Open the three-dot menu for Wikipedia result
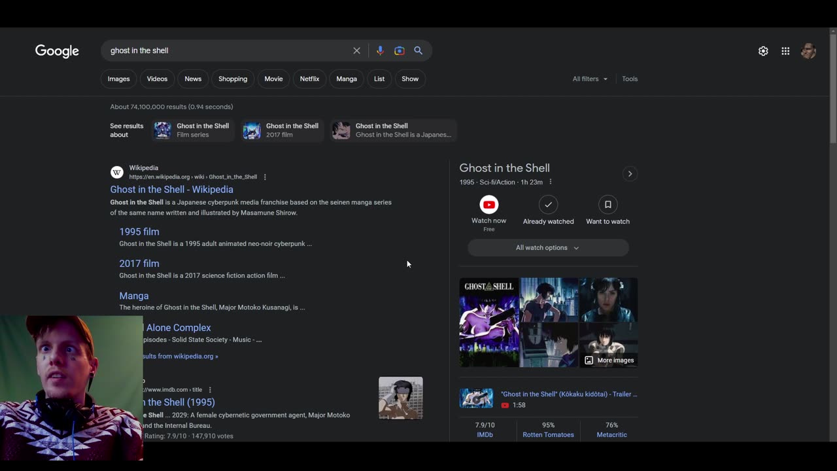 click(265, 177)
